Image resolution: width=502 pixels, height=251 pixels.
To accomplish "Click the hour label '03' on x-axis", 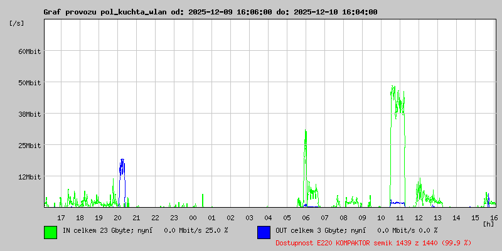I will pos(249,218).
